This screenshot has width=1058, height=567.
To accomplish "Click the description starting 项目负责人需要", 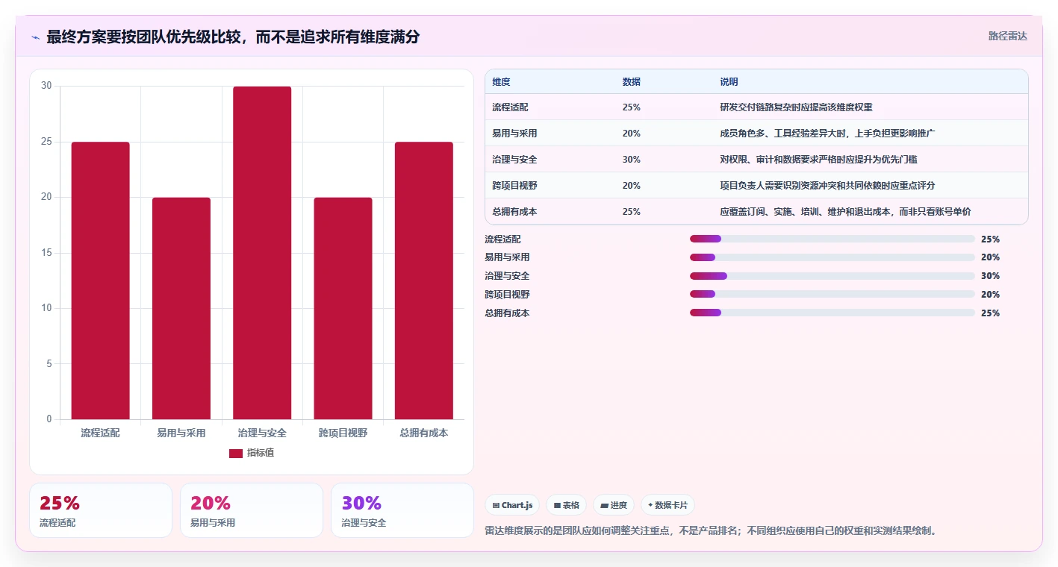I will point(828,186).
